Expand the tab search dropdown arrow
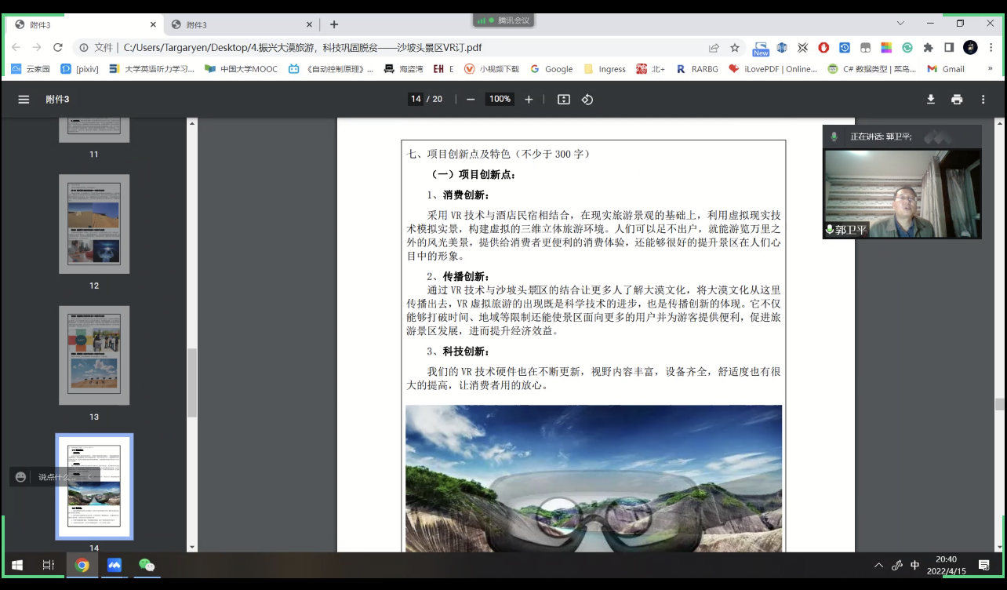The height and width of the screenshot is (590, 1007). pos(900,24)
